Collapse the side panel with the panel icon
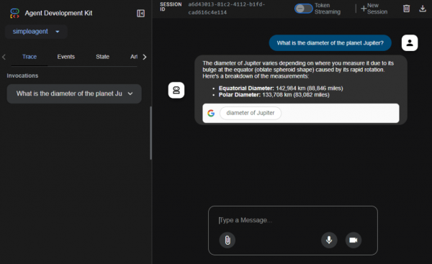Screen dimensions: 432x264 click(x=140, y=13)
